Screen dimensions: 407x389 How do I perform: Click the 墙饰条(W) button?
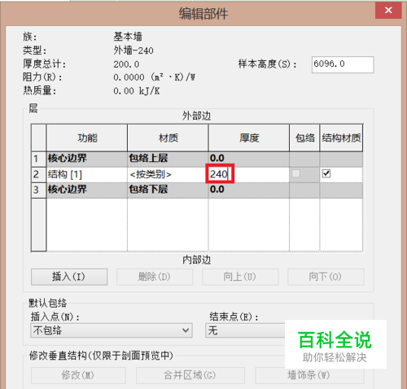click(x=309, y=375)
